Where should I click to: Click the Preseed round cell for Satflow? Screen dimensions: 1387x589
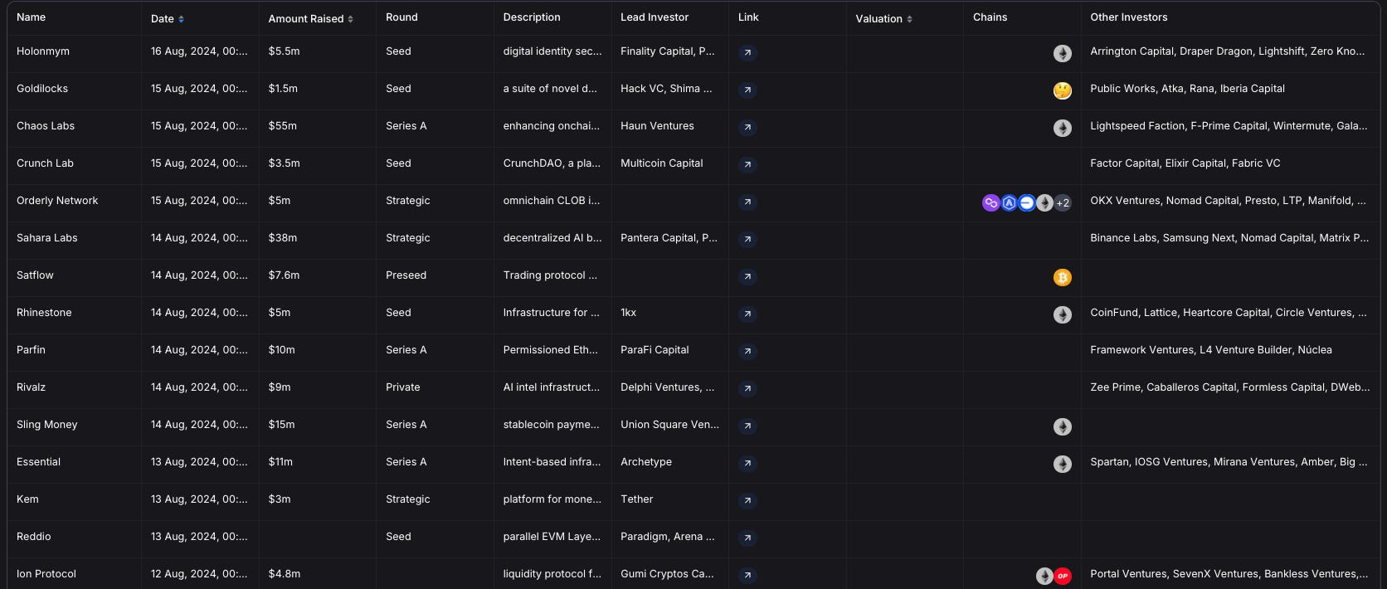(406, 275)
